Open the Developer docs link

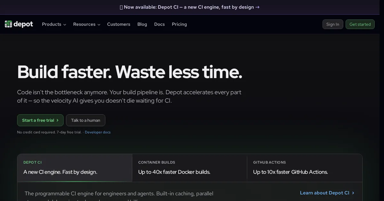pyautogui.click(x=98, y=132)
